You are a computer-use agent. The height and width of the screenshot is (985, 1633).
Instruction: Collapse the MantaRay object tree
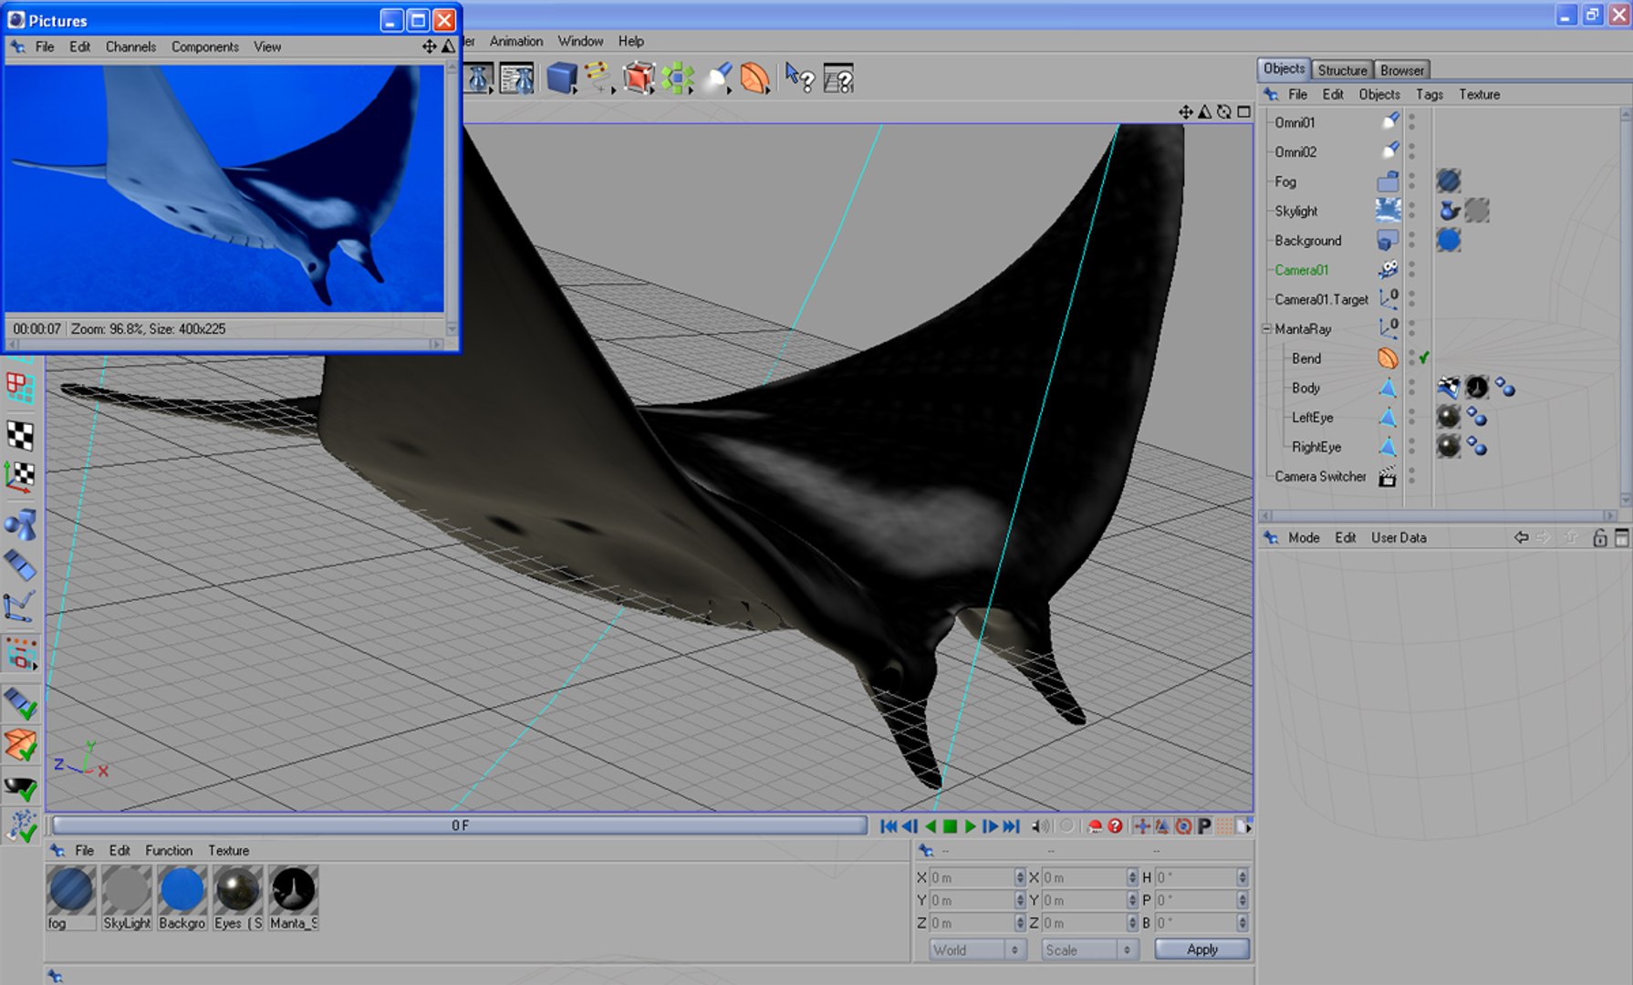click(1266, 328)
